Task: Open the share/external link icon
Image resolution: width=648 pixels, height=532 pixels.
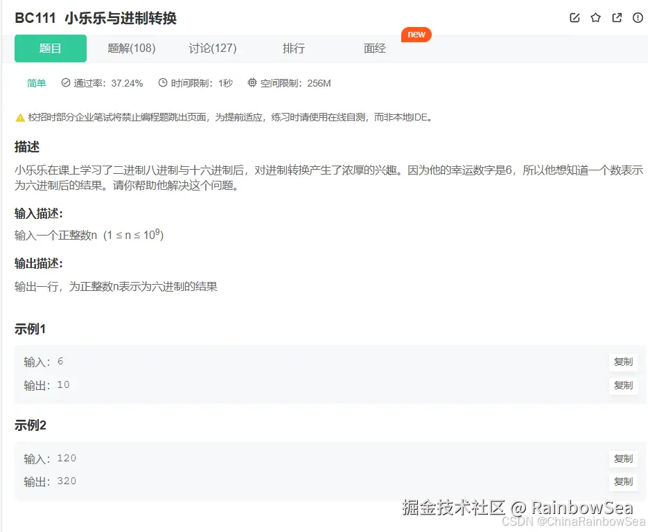Action: 617,18
